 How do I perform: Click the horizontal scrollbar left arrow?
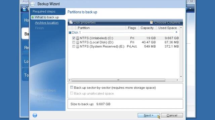[x=70, y=80]
